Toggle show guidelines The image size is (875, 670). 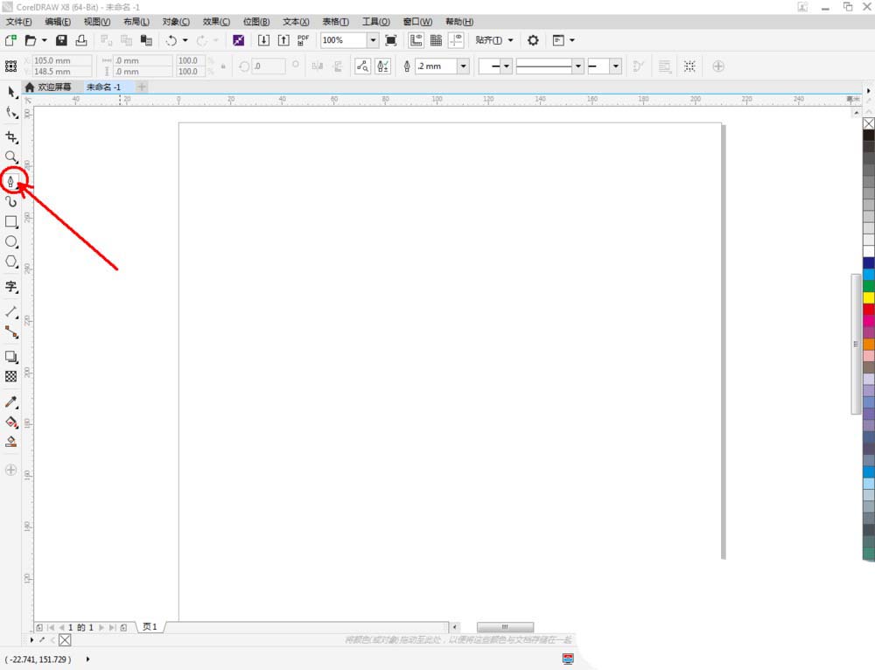pos(456,40)
